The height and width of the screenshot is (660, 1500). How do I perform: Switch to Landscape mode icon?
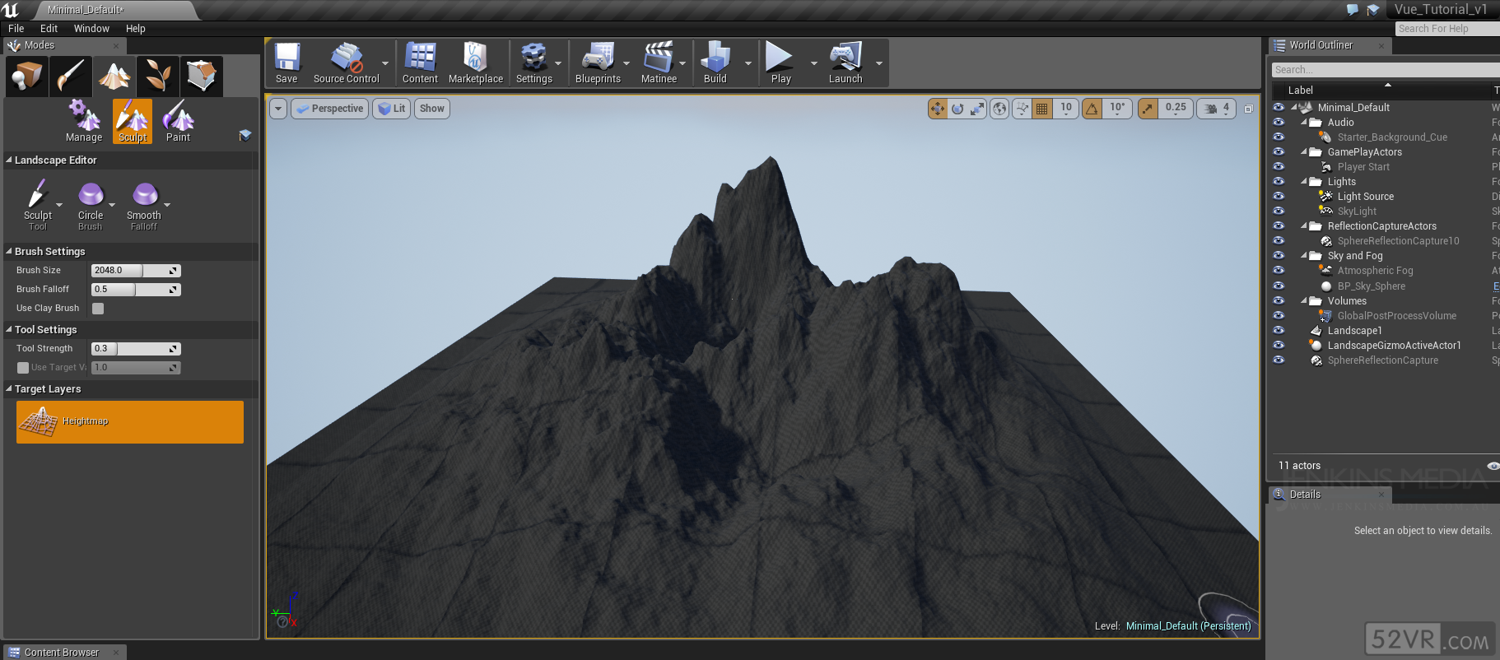[114, 77]
